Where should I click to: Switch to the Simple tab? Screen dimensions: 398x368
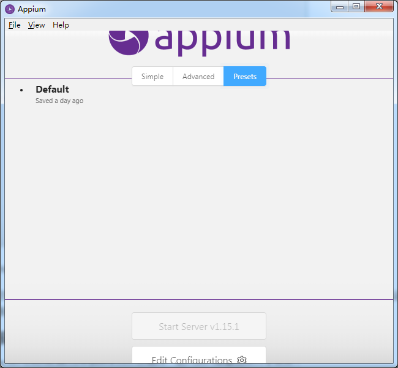[x=152, y=76]
